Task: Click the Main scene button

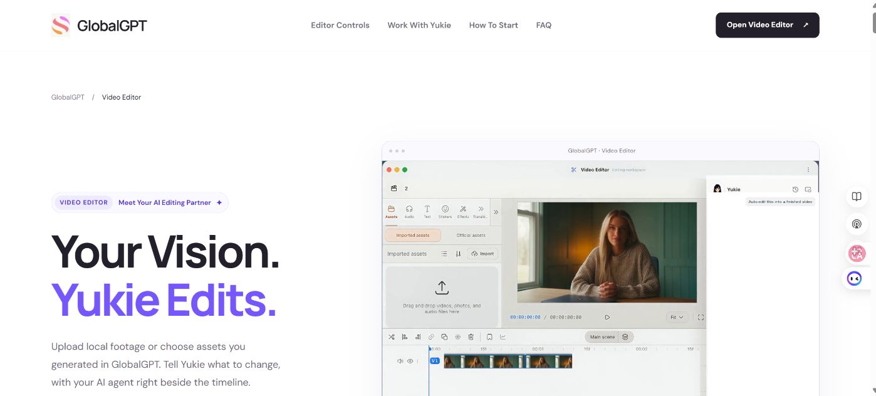Action: click(x=602, y=337)
